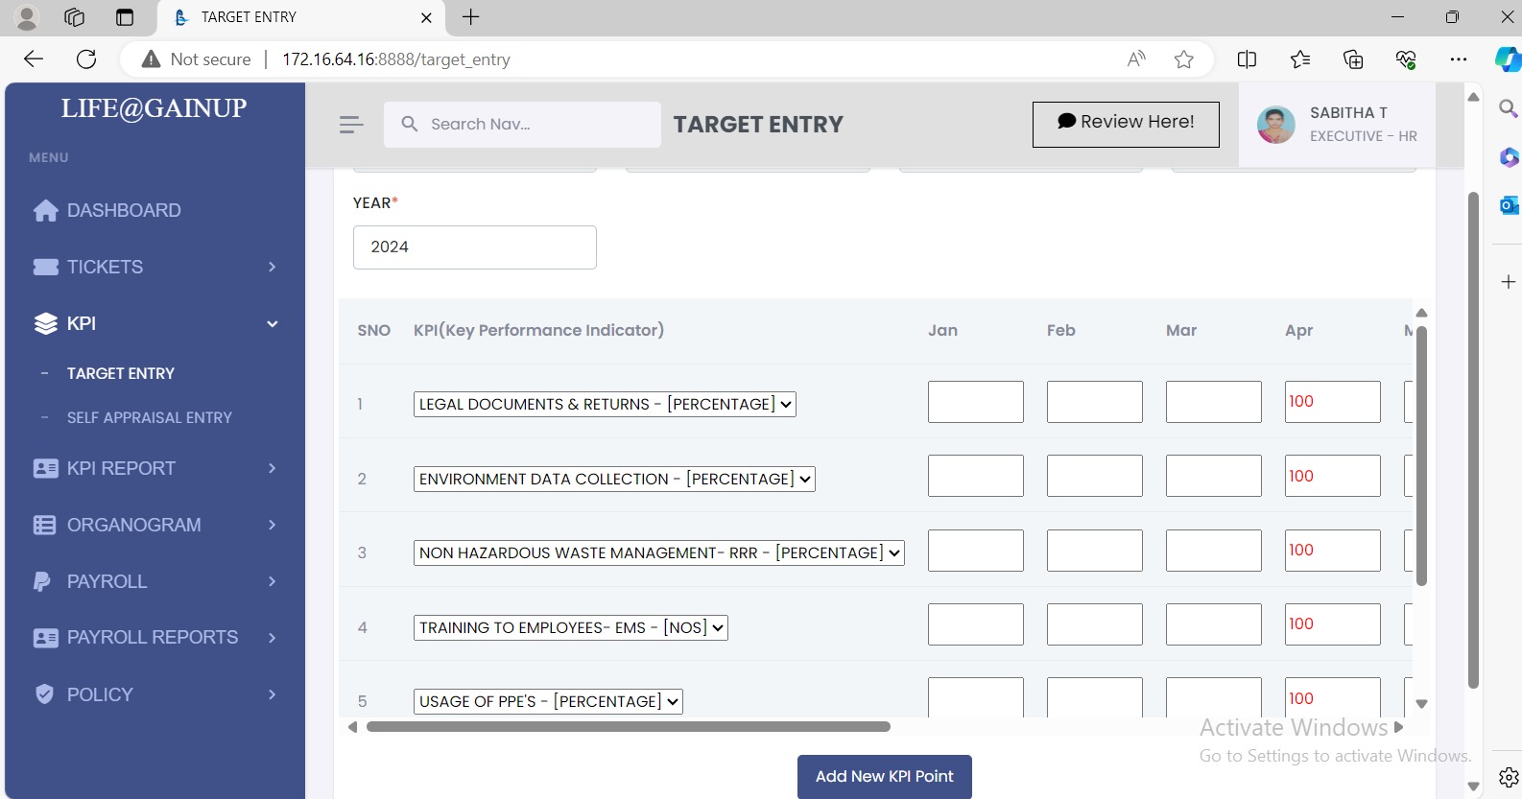Open the Edge split screen icon
The width and height of the screenshot is (1522, 799).
click(1247, 59)
